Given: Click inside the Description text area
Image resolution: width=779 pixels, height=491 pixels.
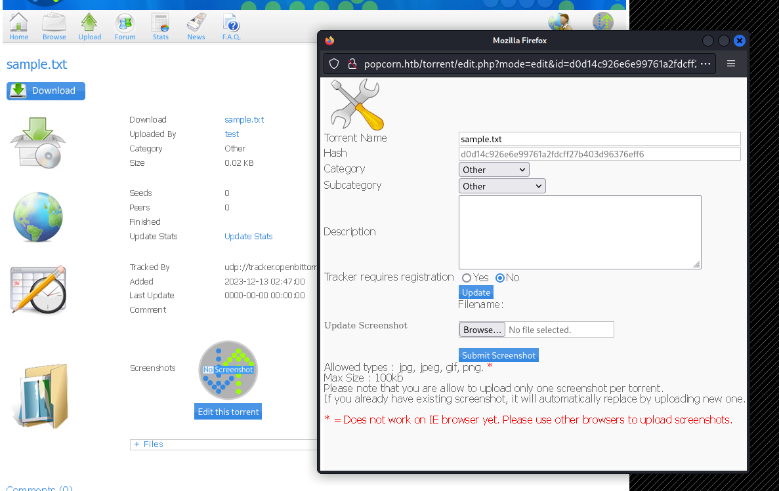Looking at the screenshot, I should point(579,232).
